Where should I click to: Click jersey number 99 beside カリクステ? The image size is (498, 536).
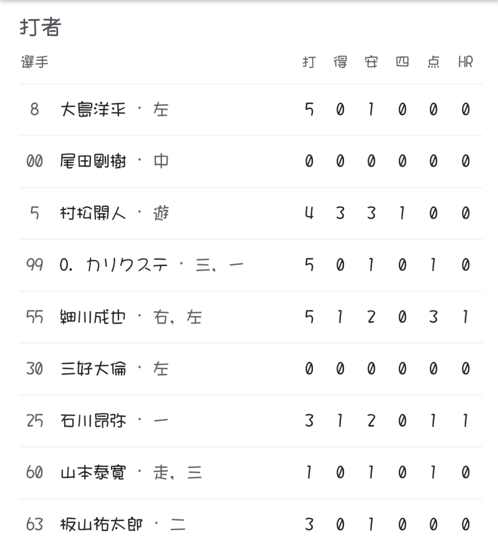[x=35, y=265]
